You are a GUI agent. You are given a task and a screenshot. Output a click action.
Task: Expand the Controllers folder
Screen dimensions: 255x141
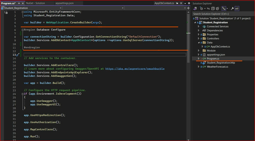(199, 39)
